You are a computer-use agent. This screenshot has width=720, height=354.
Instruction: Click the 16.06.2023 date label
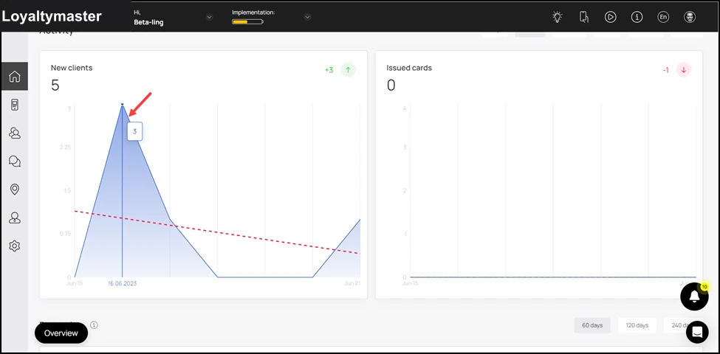point(122,283)
